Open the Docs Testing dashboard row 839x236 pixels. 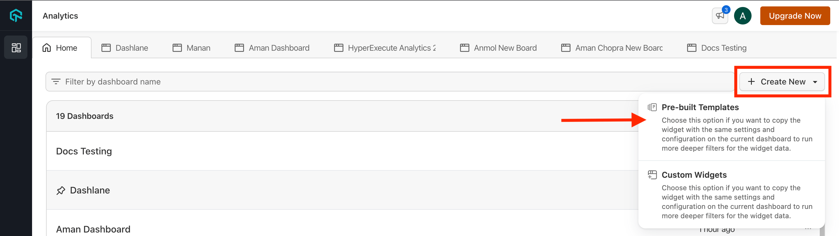(84, 151)
